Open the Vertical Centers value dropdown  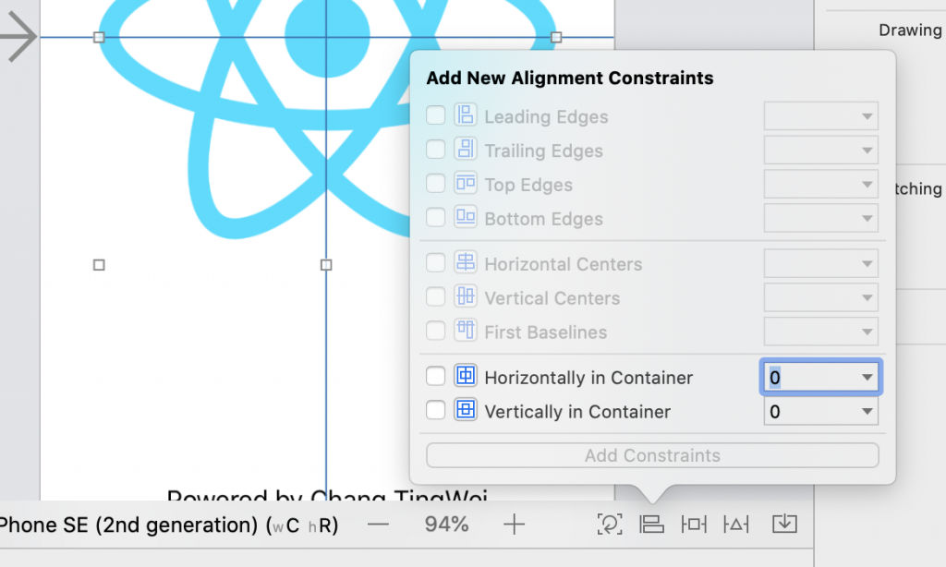(x=821, y=297)
